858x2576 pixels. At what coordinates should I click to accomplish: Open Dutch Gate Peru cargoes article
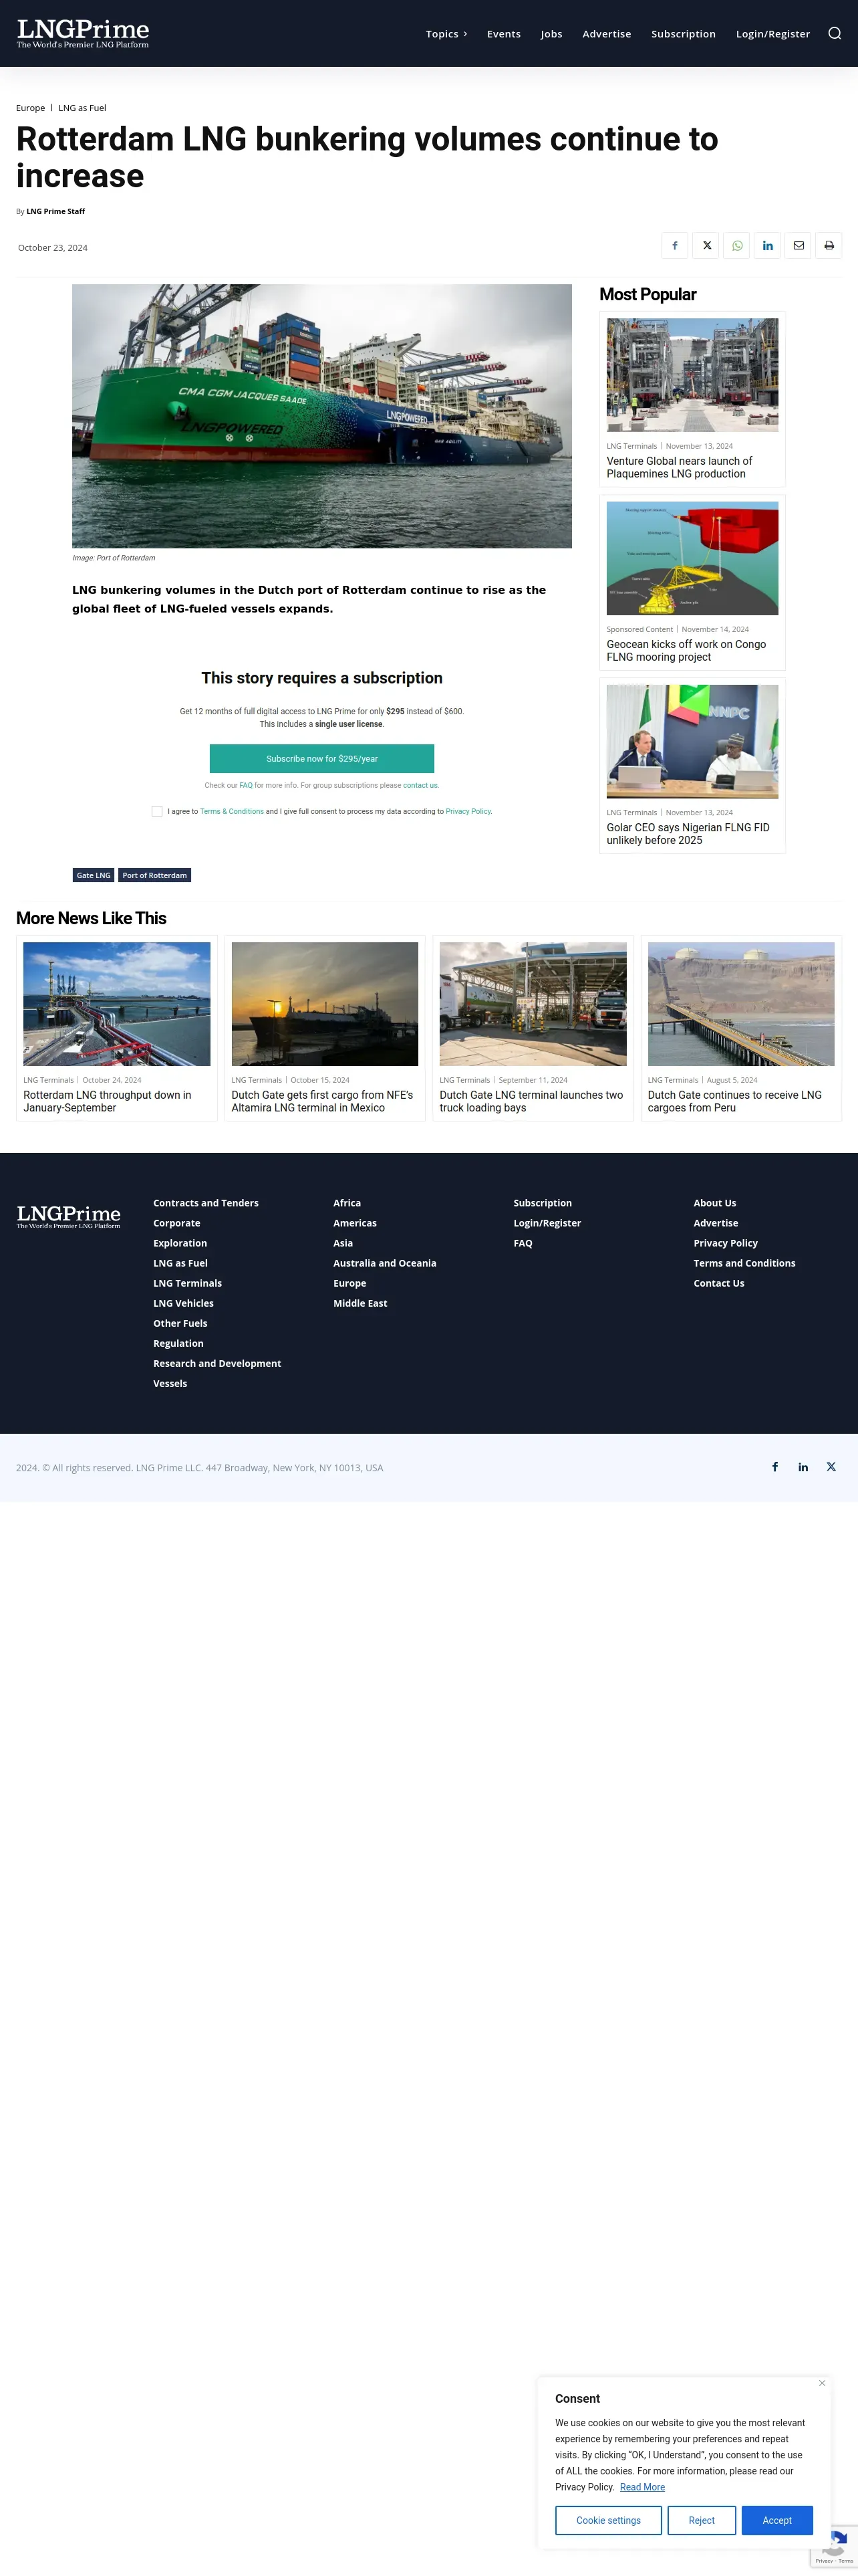coord(734,1101)
